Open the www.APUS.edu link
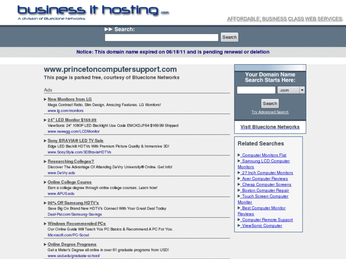This screenshot has width=346, height=259. pos(61,193)
